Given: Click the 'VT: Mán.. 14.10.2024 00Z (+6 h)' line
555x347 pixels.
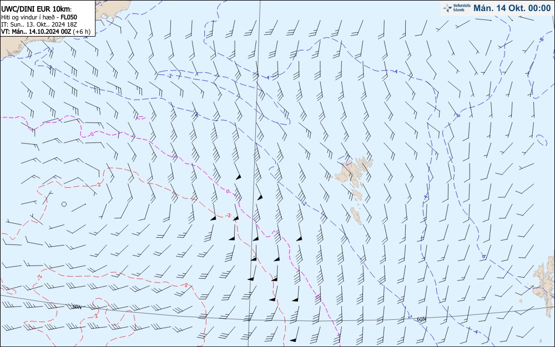Looking at the screenshot, I should (x=46, y=32).
